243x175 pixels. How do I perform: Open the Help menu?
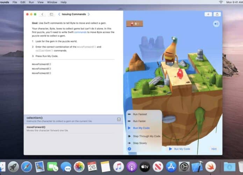64,2
